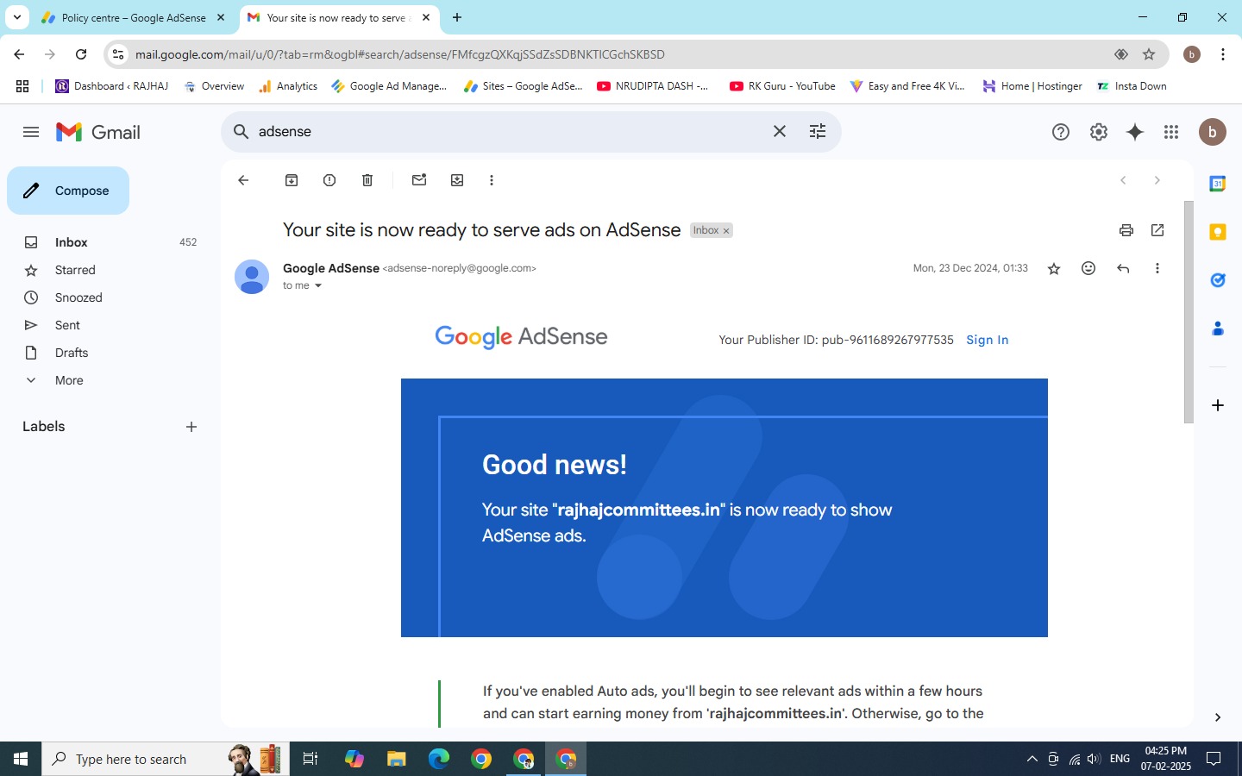Delete this email with trash icon
This screenshot has height=776, width=1242.
tap(367, 180)
